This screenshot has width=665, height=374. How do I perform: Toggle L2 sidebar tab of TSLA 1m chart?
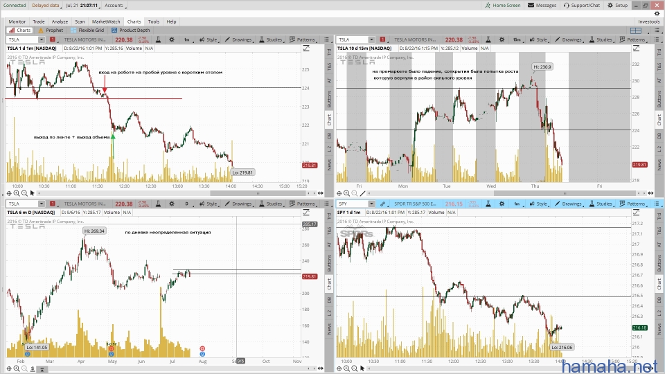coord(329,148)
